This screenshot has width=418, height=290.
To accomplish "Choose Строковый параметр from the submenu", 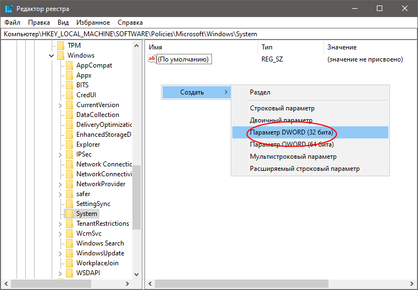I will point(310,109).
